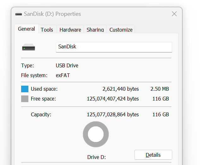Click the drive usage donut chart
This screenshot has width=200, height=165.
click(96, 134)
